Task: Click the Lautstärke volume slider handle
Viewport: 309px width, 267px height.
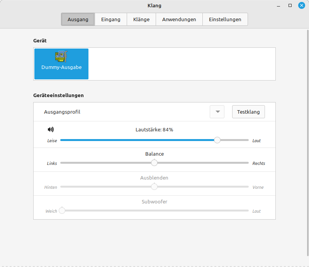Action: (x=217, y=140)
